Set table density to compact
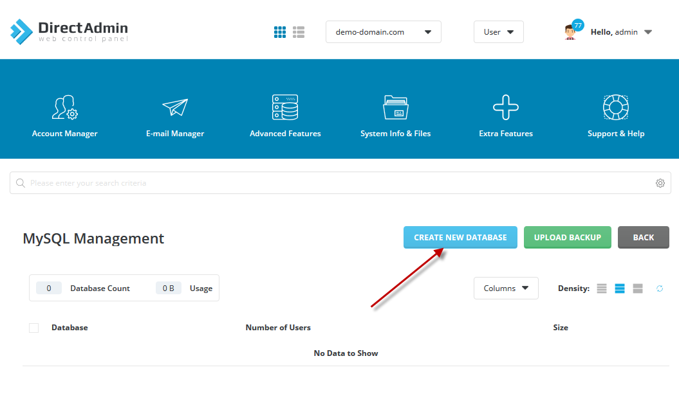The image size is (679, 408). (x=602, y=288)
